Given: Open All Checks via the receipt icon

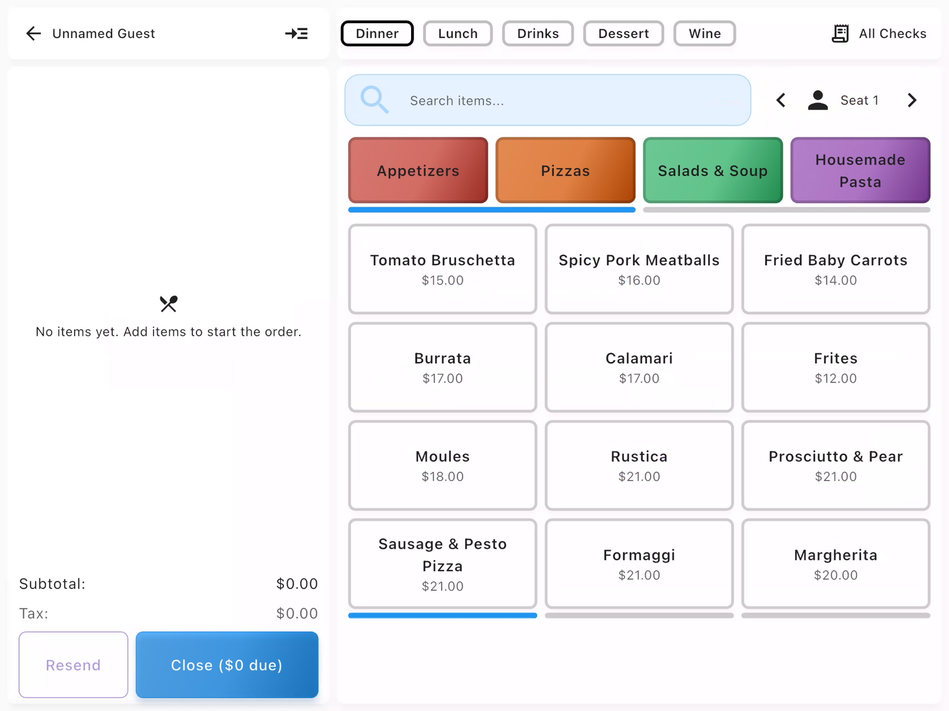Looking at the screenshot, I should (840, 33).
